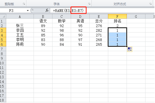155x103 pixels.
Task: Click 陈莉's 数学 score 84
Action: (61, 44)
